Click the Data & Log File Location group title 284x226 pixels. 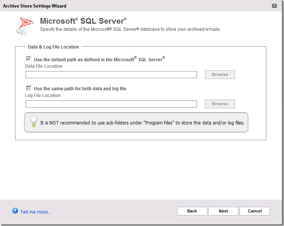click(x=53, y=47)
